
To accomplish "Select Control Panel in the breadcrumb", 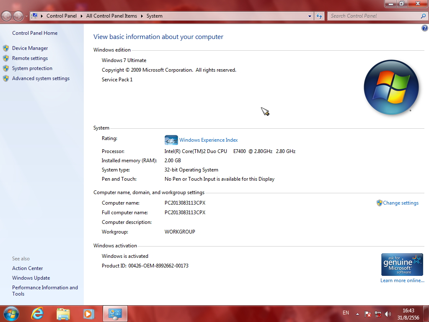I will 62,16.
